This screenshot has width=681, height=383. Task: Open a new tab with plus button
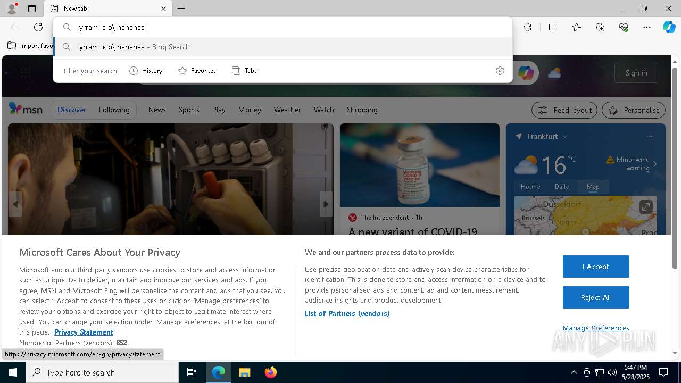(181, 9)
